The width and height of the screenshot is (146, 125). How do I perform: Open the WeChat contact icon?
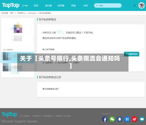[x=112, y=119]
